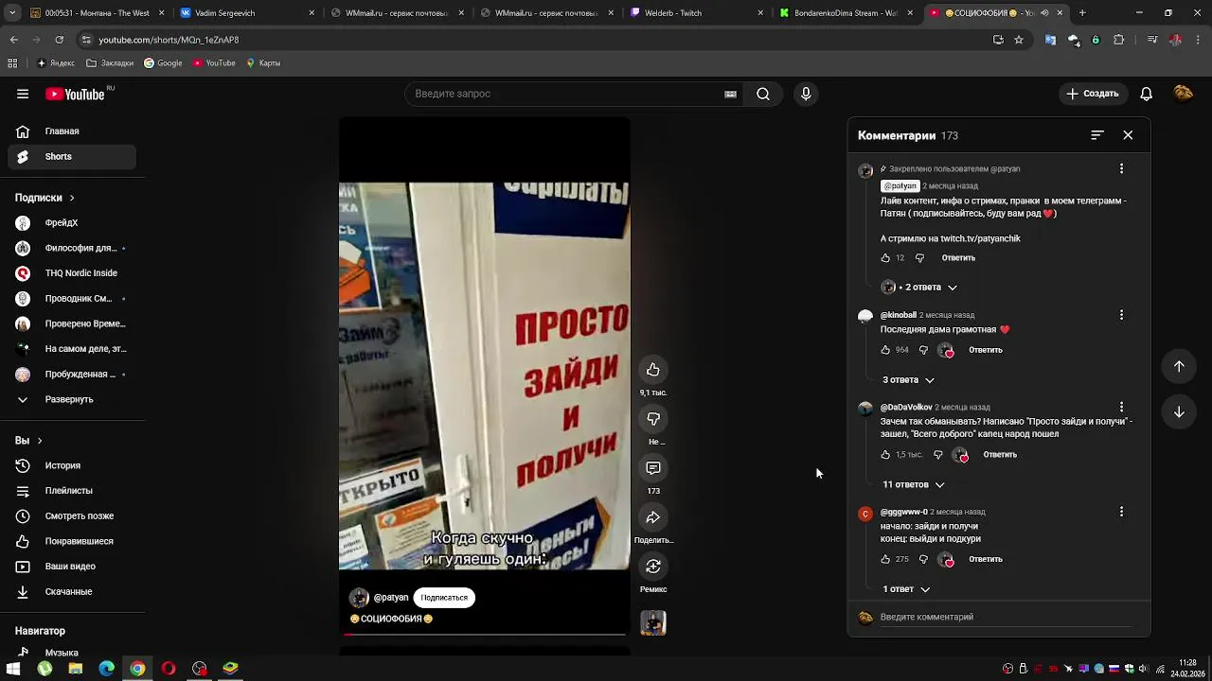Like the @kinoball comment with 964 likes
The width and height of the screenshot is (1212, 681).
(886, 350)
